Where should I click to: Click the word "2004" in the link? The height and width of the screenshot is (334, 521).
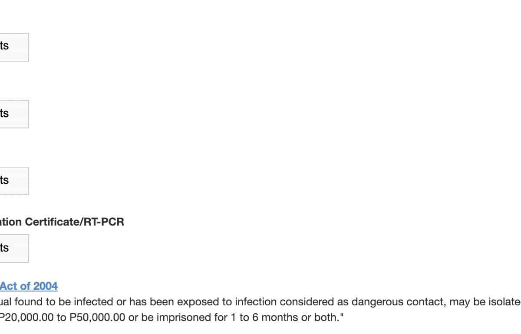[45, 286]
